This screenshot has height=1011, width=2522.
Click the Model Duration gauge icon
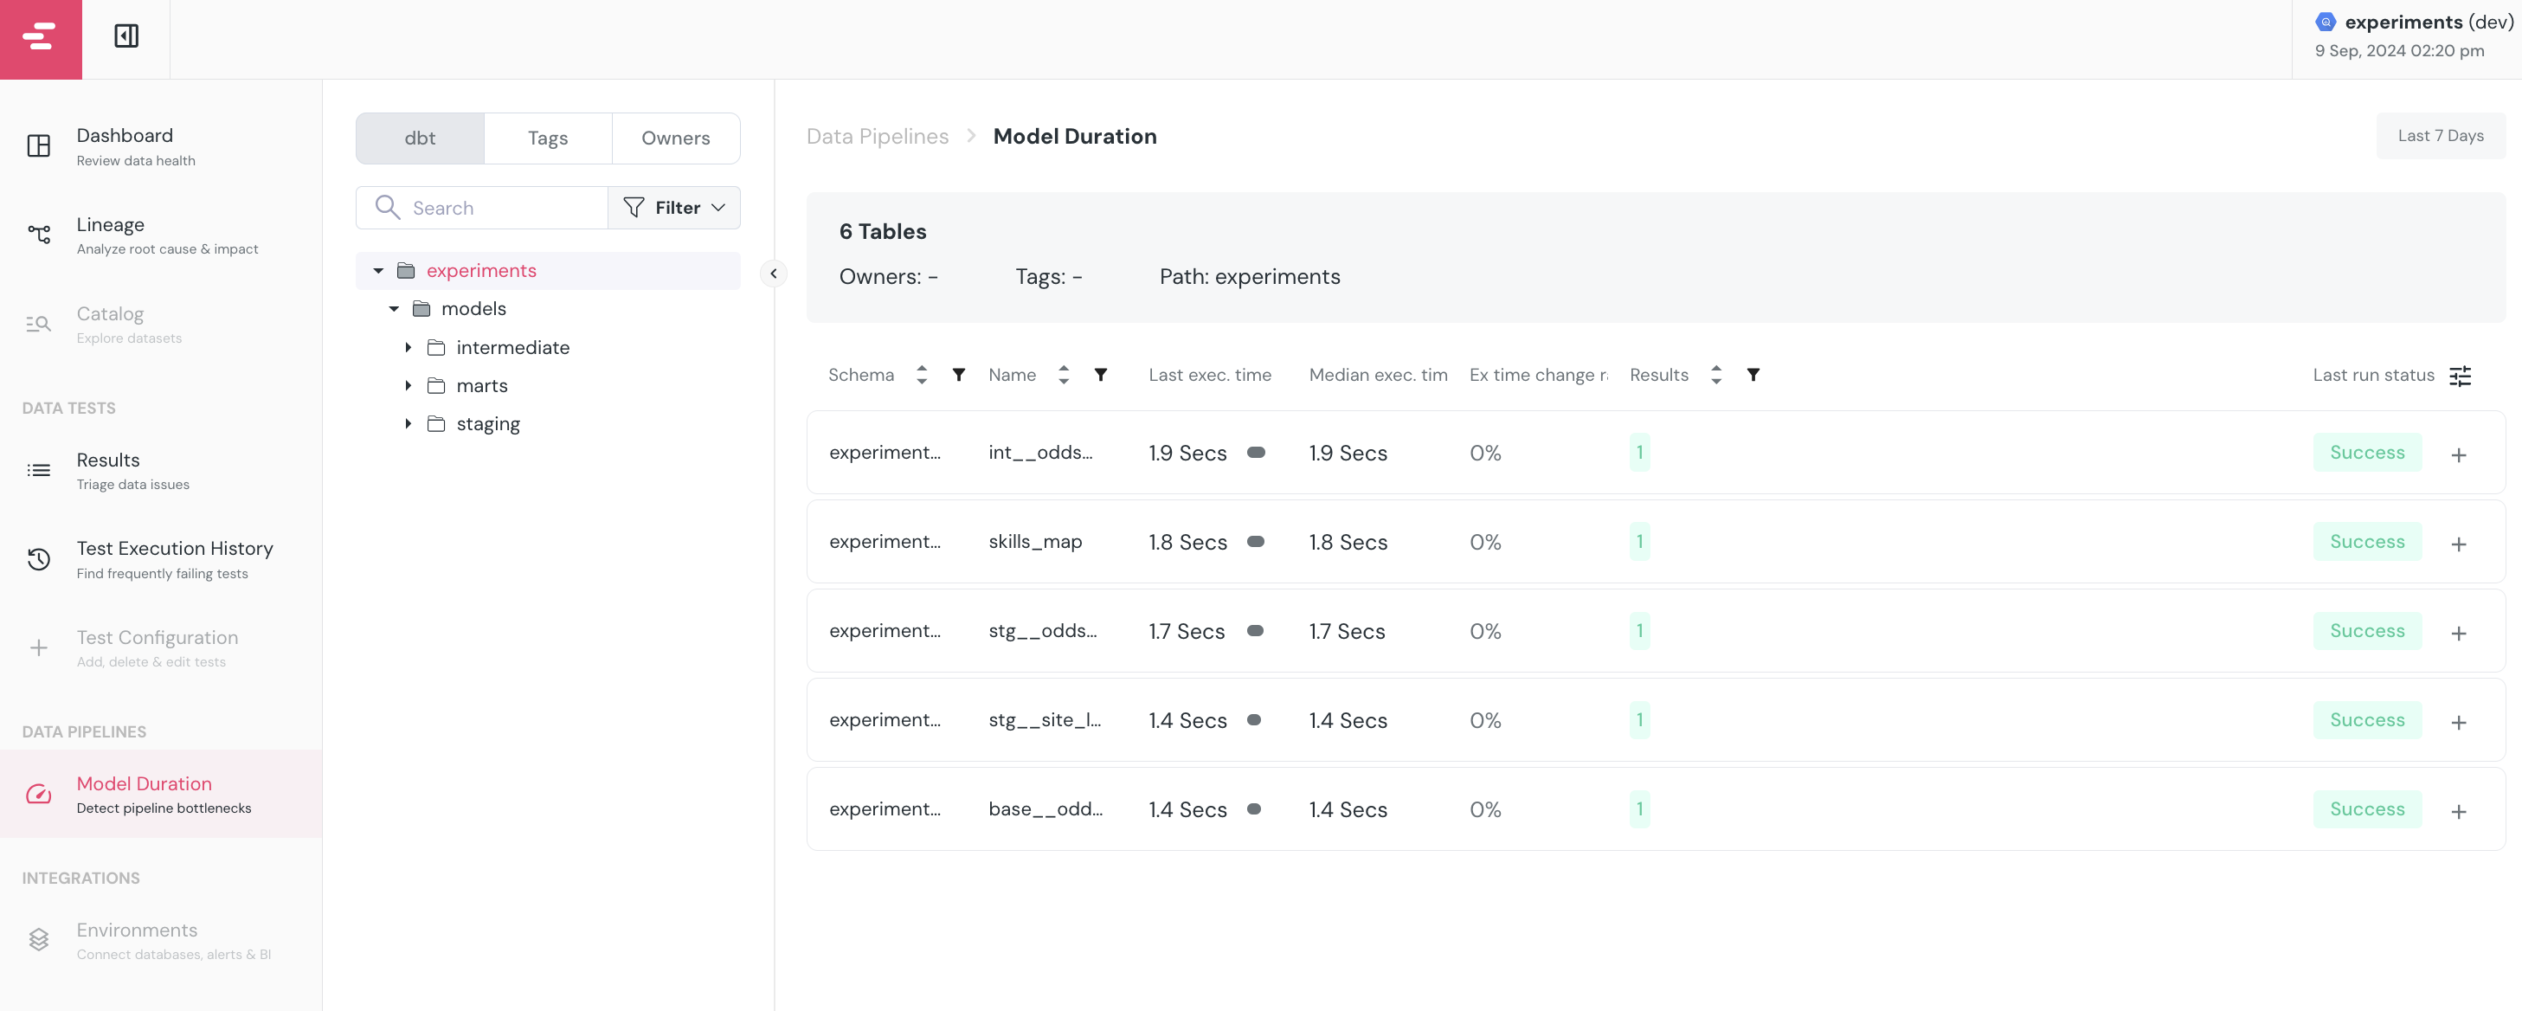38,794
